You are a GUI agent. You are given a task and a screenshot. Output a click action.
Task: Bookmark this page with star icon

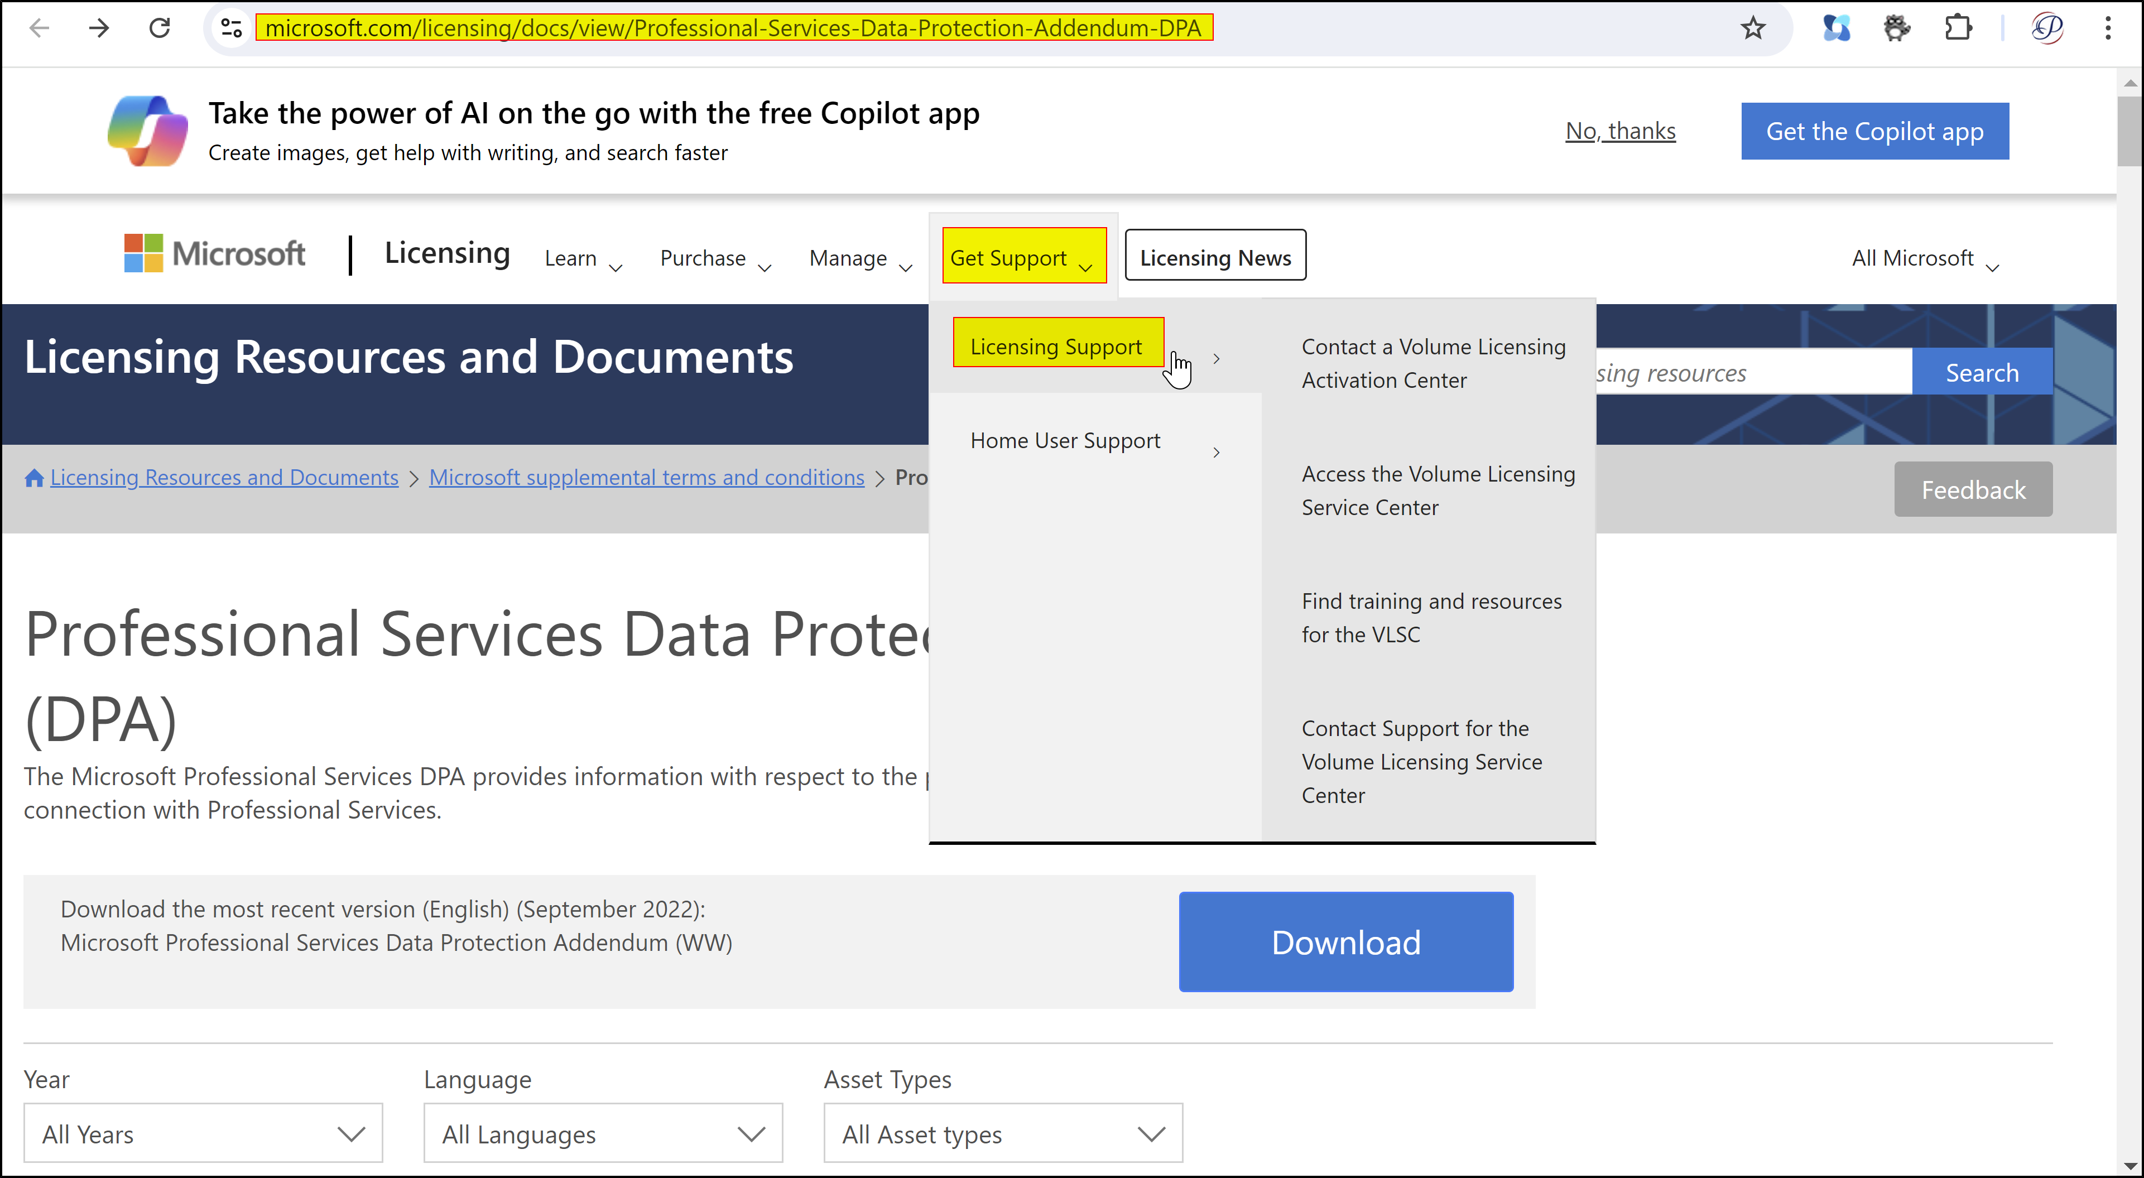pyautogui.click(x=1753, y=28)
